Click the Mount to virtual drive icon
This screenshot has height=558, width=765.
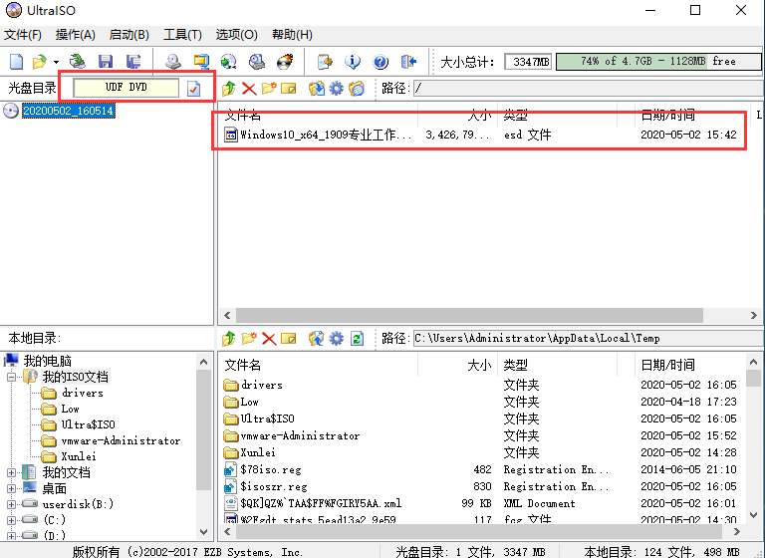(257, 62)
